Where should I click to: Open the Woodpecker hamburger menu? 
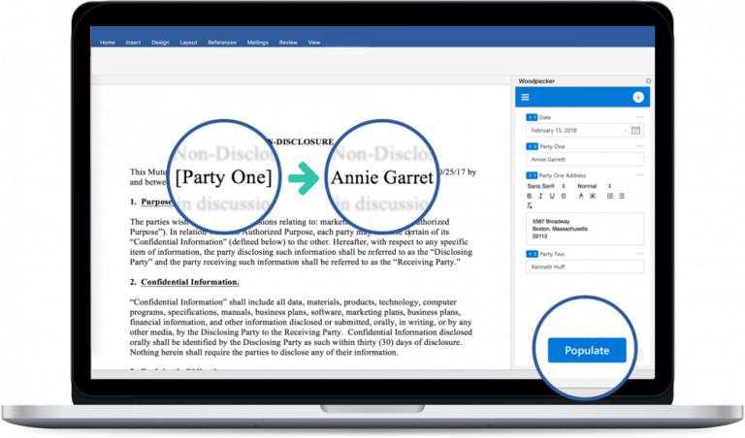525,97
